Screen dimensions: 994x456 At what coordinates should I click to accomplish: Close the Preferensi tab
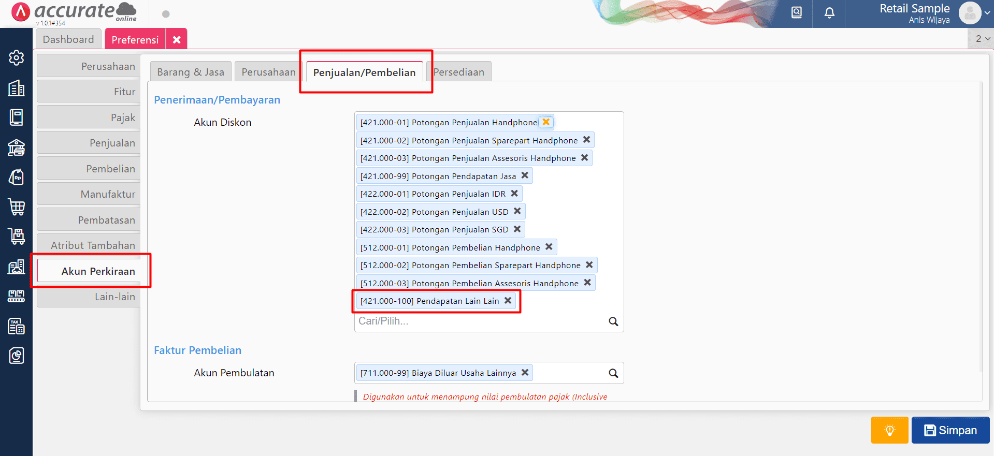pyautogui.click(x=177, y=40)
